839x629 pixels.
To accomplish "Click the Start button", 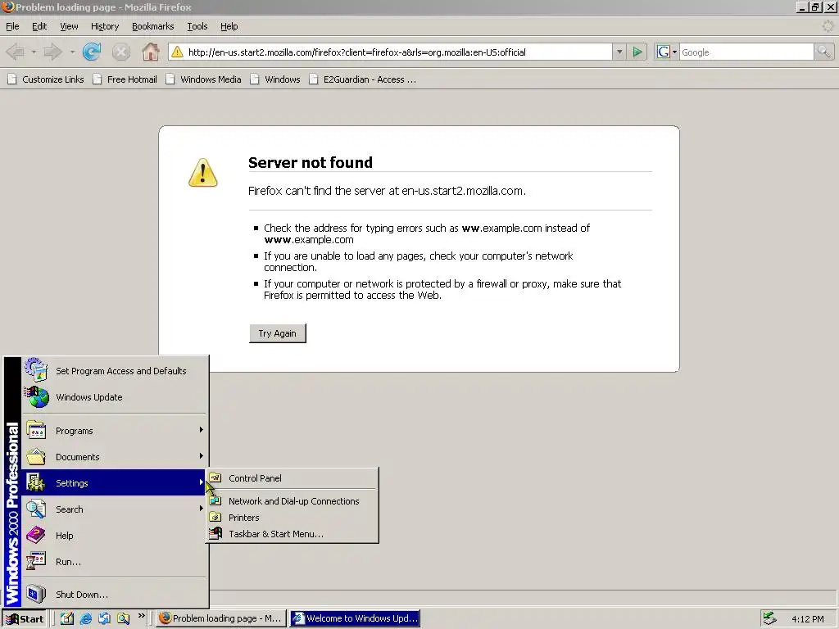I will (x=25, y=619).
